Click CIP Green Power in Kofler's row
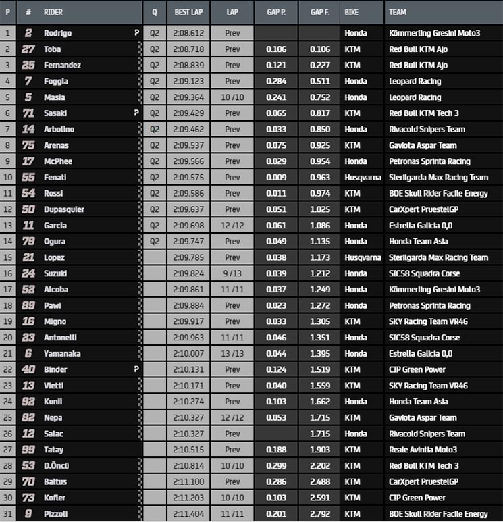 [x=417, y=498]
